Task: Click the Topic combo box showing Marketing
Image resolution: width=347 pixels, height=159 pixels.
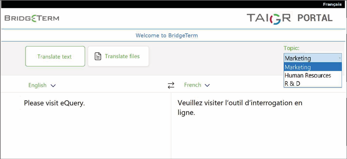Action: (308, 58)
